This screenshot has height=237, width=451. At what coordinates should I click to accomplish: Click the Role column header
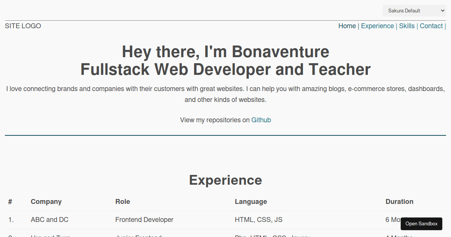[123, 202]
